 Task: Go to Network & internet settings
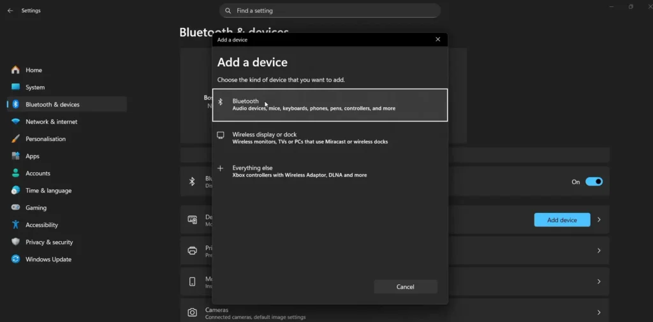(x=67, y=122)
